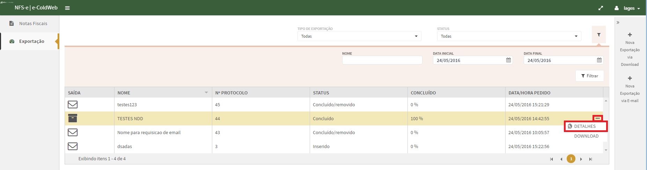Choose DETALHES from the context menu

coord(586,126)
